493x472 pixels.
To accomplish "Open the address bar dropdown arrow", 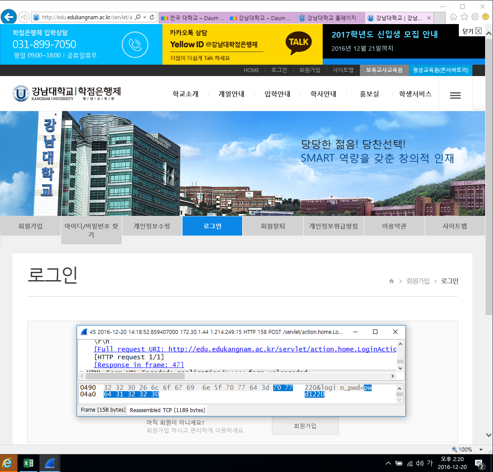I will point(144,17).
